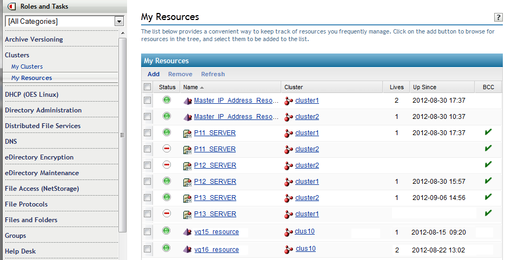Click green status icon for Master_IP_Address on cluster1
This screenshot has width=505, height=260.
click(167, 100)
